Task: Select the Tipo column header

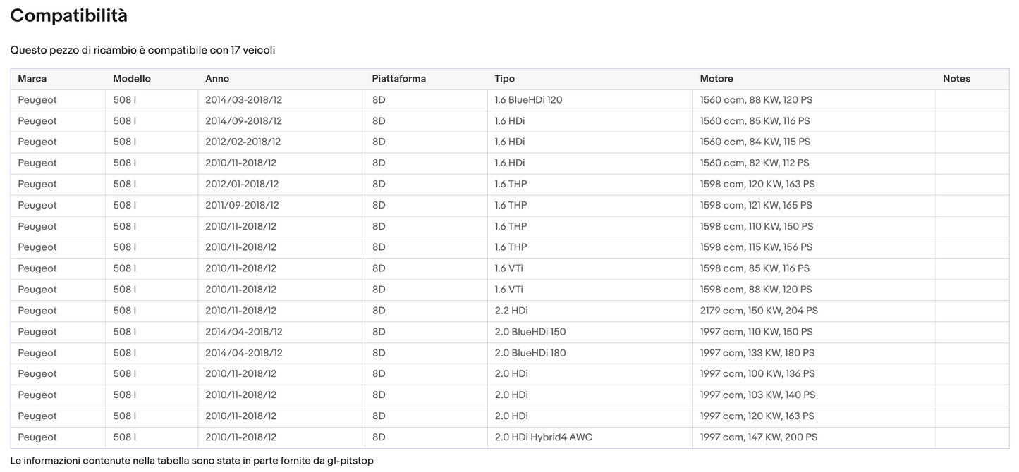Action: [505, 79]
